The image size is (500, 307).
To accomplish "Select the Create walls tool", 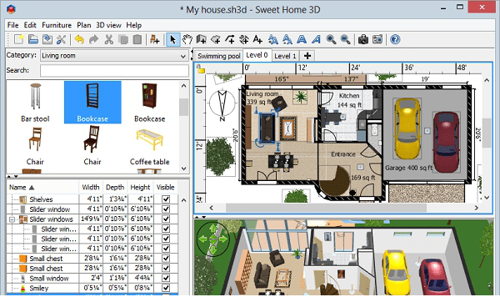I will [x=201, y=39].
